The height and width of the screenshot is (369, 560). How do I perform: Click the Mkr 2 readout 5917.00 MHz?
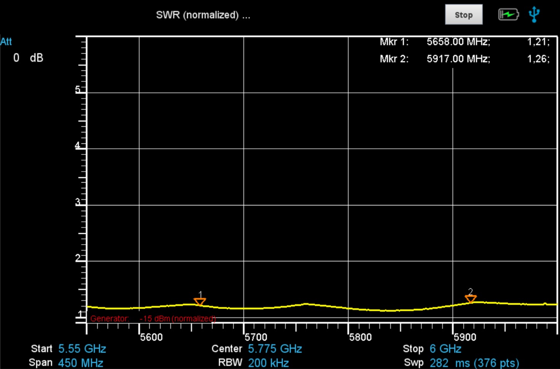pyautogui.click(x=458, y=59)
